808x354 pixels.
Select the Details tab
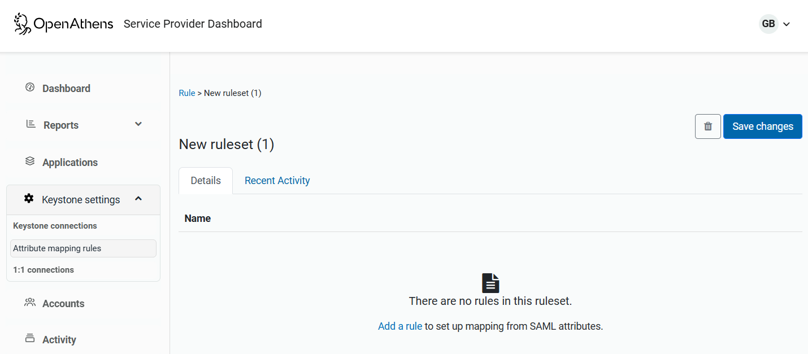click(x=205, y=180)
